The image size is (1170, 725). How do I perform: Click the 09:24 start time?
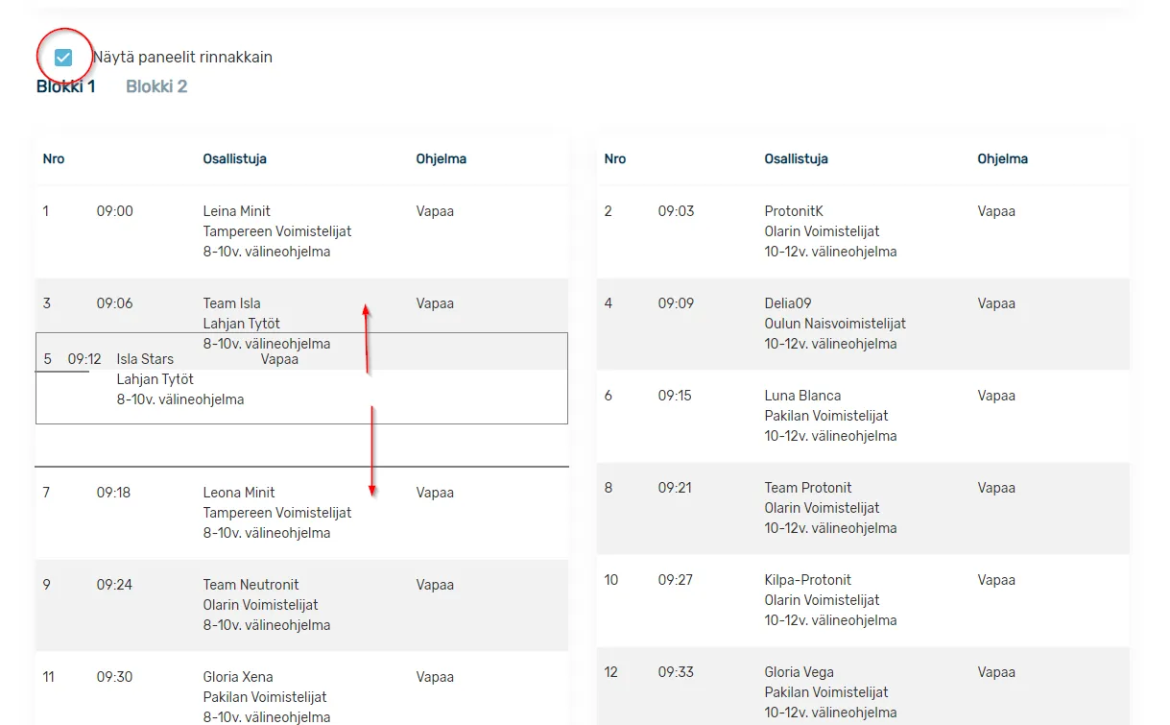coord(115,585)
